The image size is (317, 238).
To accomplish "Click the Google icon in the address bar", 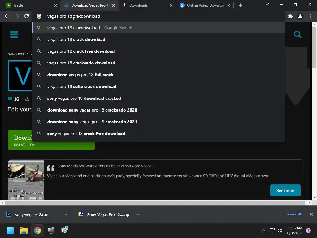I will 39,16.
